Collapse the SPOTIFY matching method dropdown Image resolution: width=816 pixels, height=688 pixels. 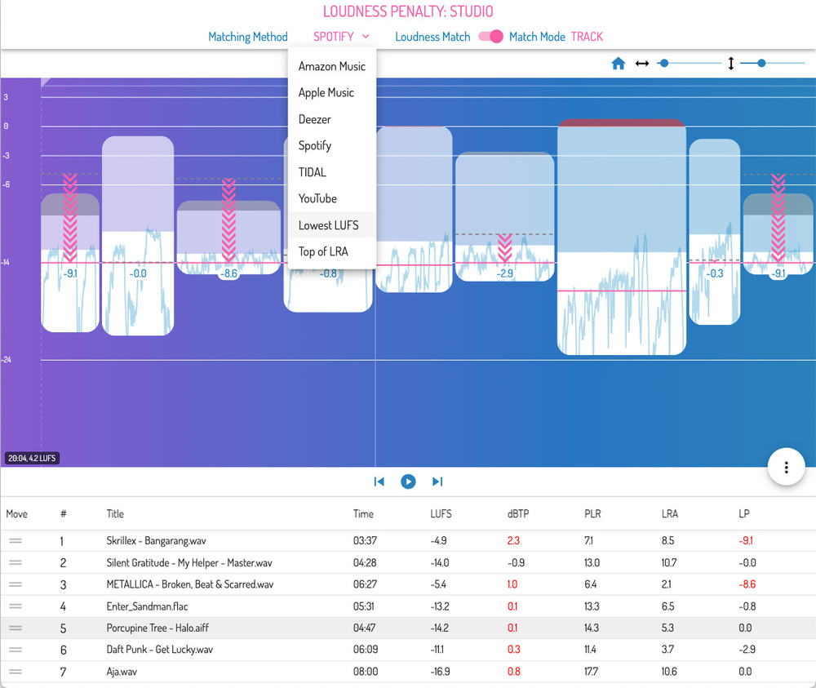click(341, 37)
